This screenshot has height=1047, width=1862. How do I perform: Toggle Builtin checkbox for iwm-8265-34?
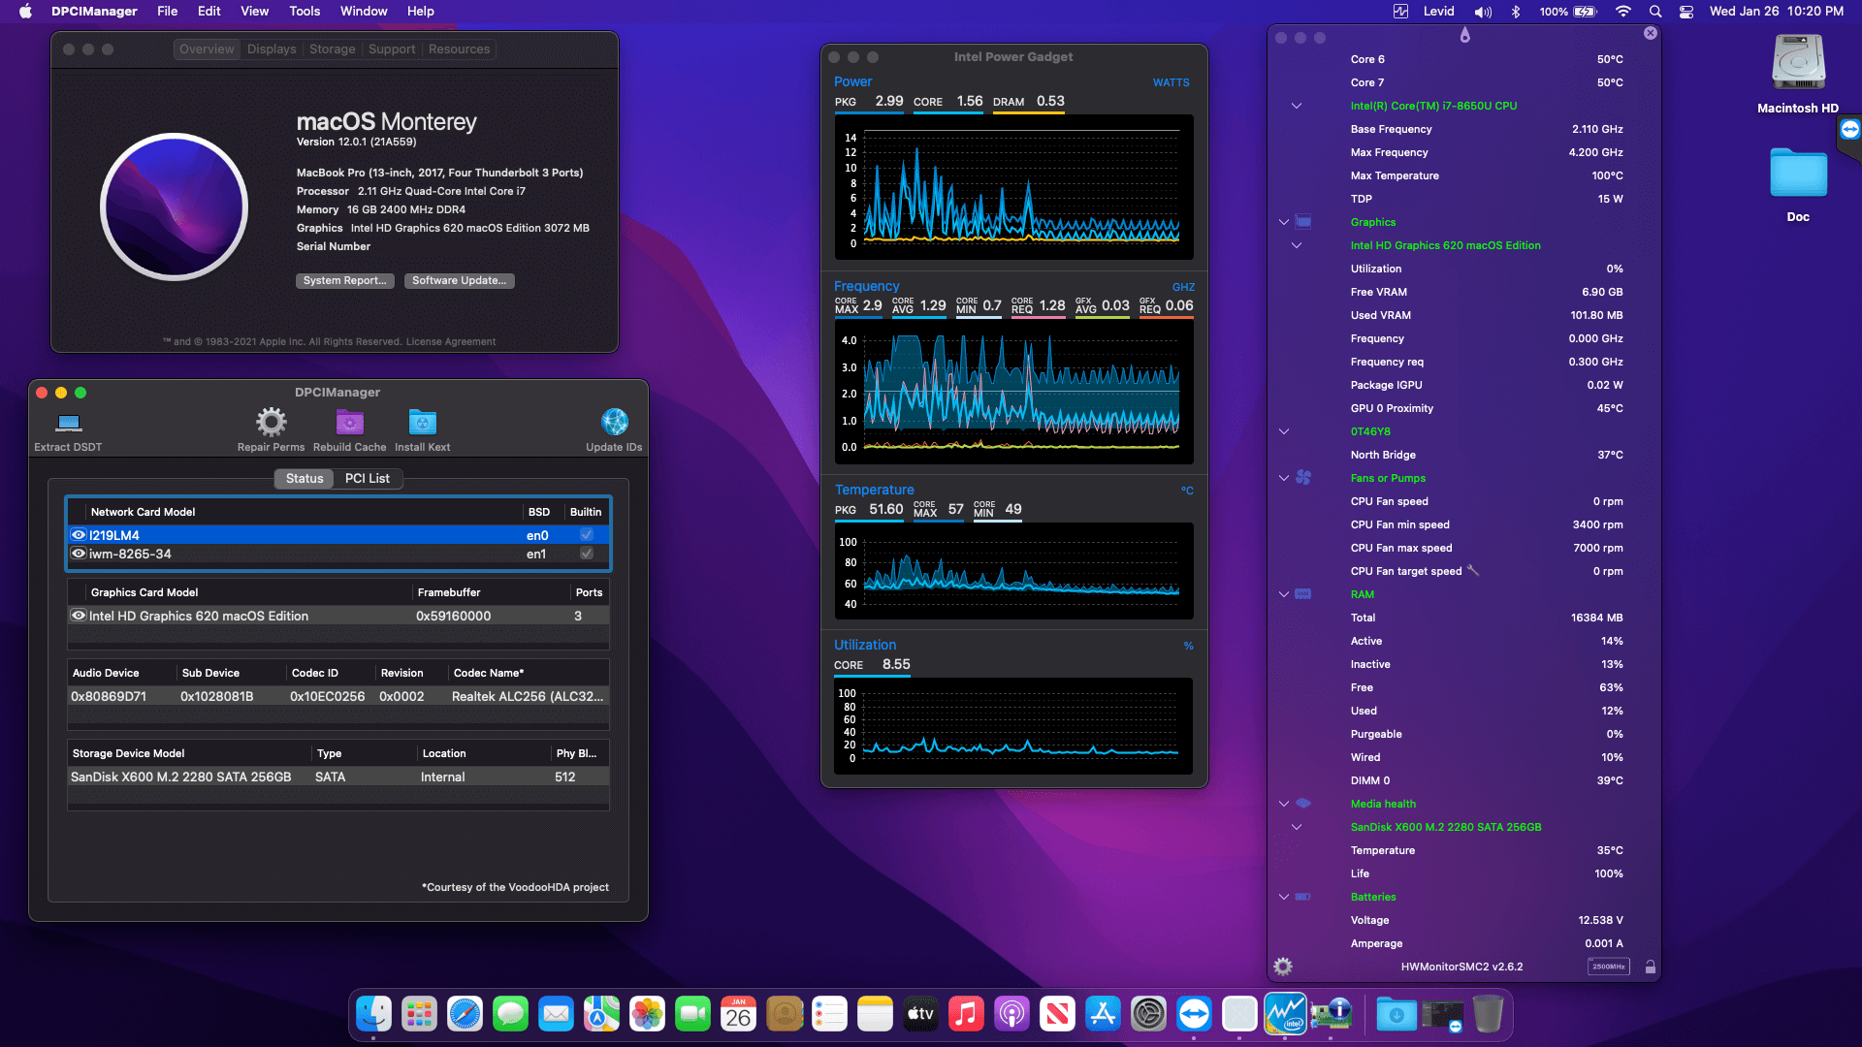(587, 554)
